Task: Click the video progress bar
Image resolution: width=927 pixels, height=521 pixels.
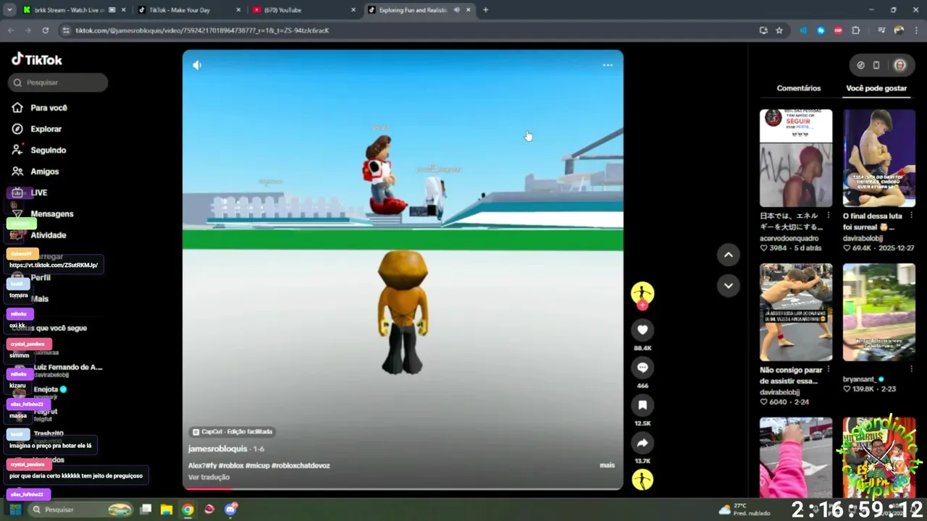Action: (403, 489)
